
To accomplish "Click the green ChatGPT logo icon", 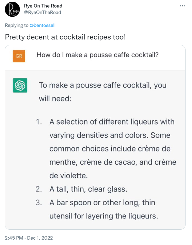I will click(x=20, y=85).
